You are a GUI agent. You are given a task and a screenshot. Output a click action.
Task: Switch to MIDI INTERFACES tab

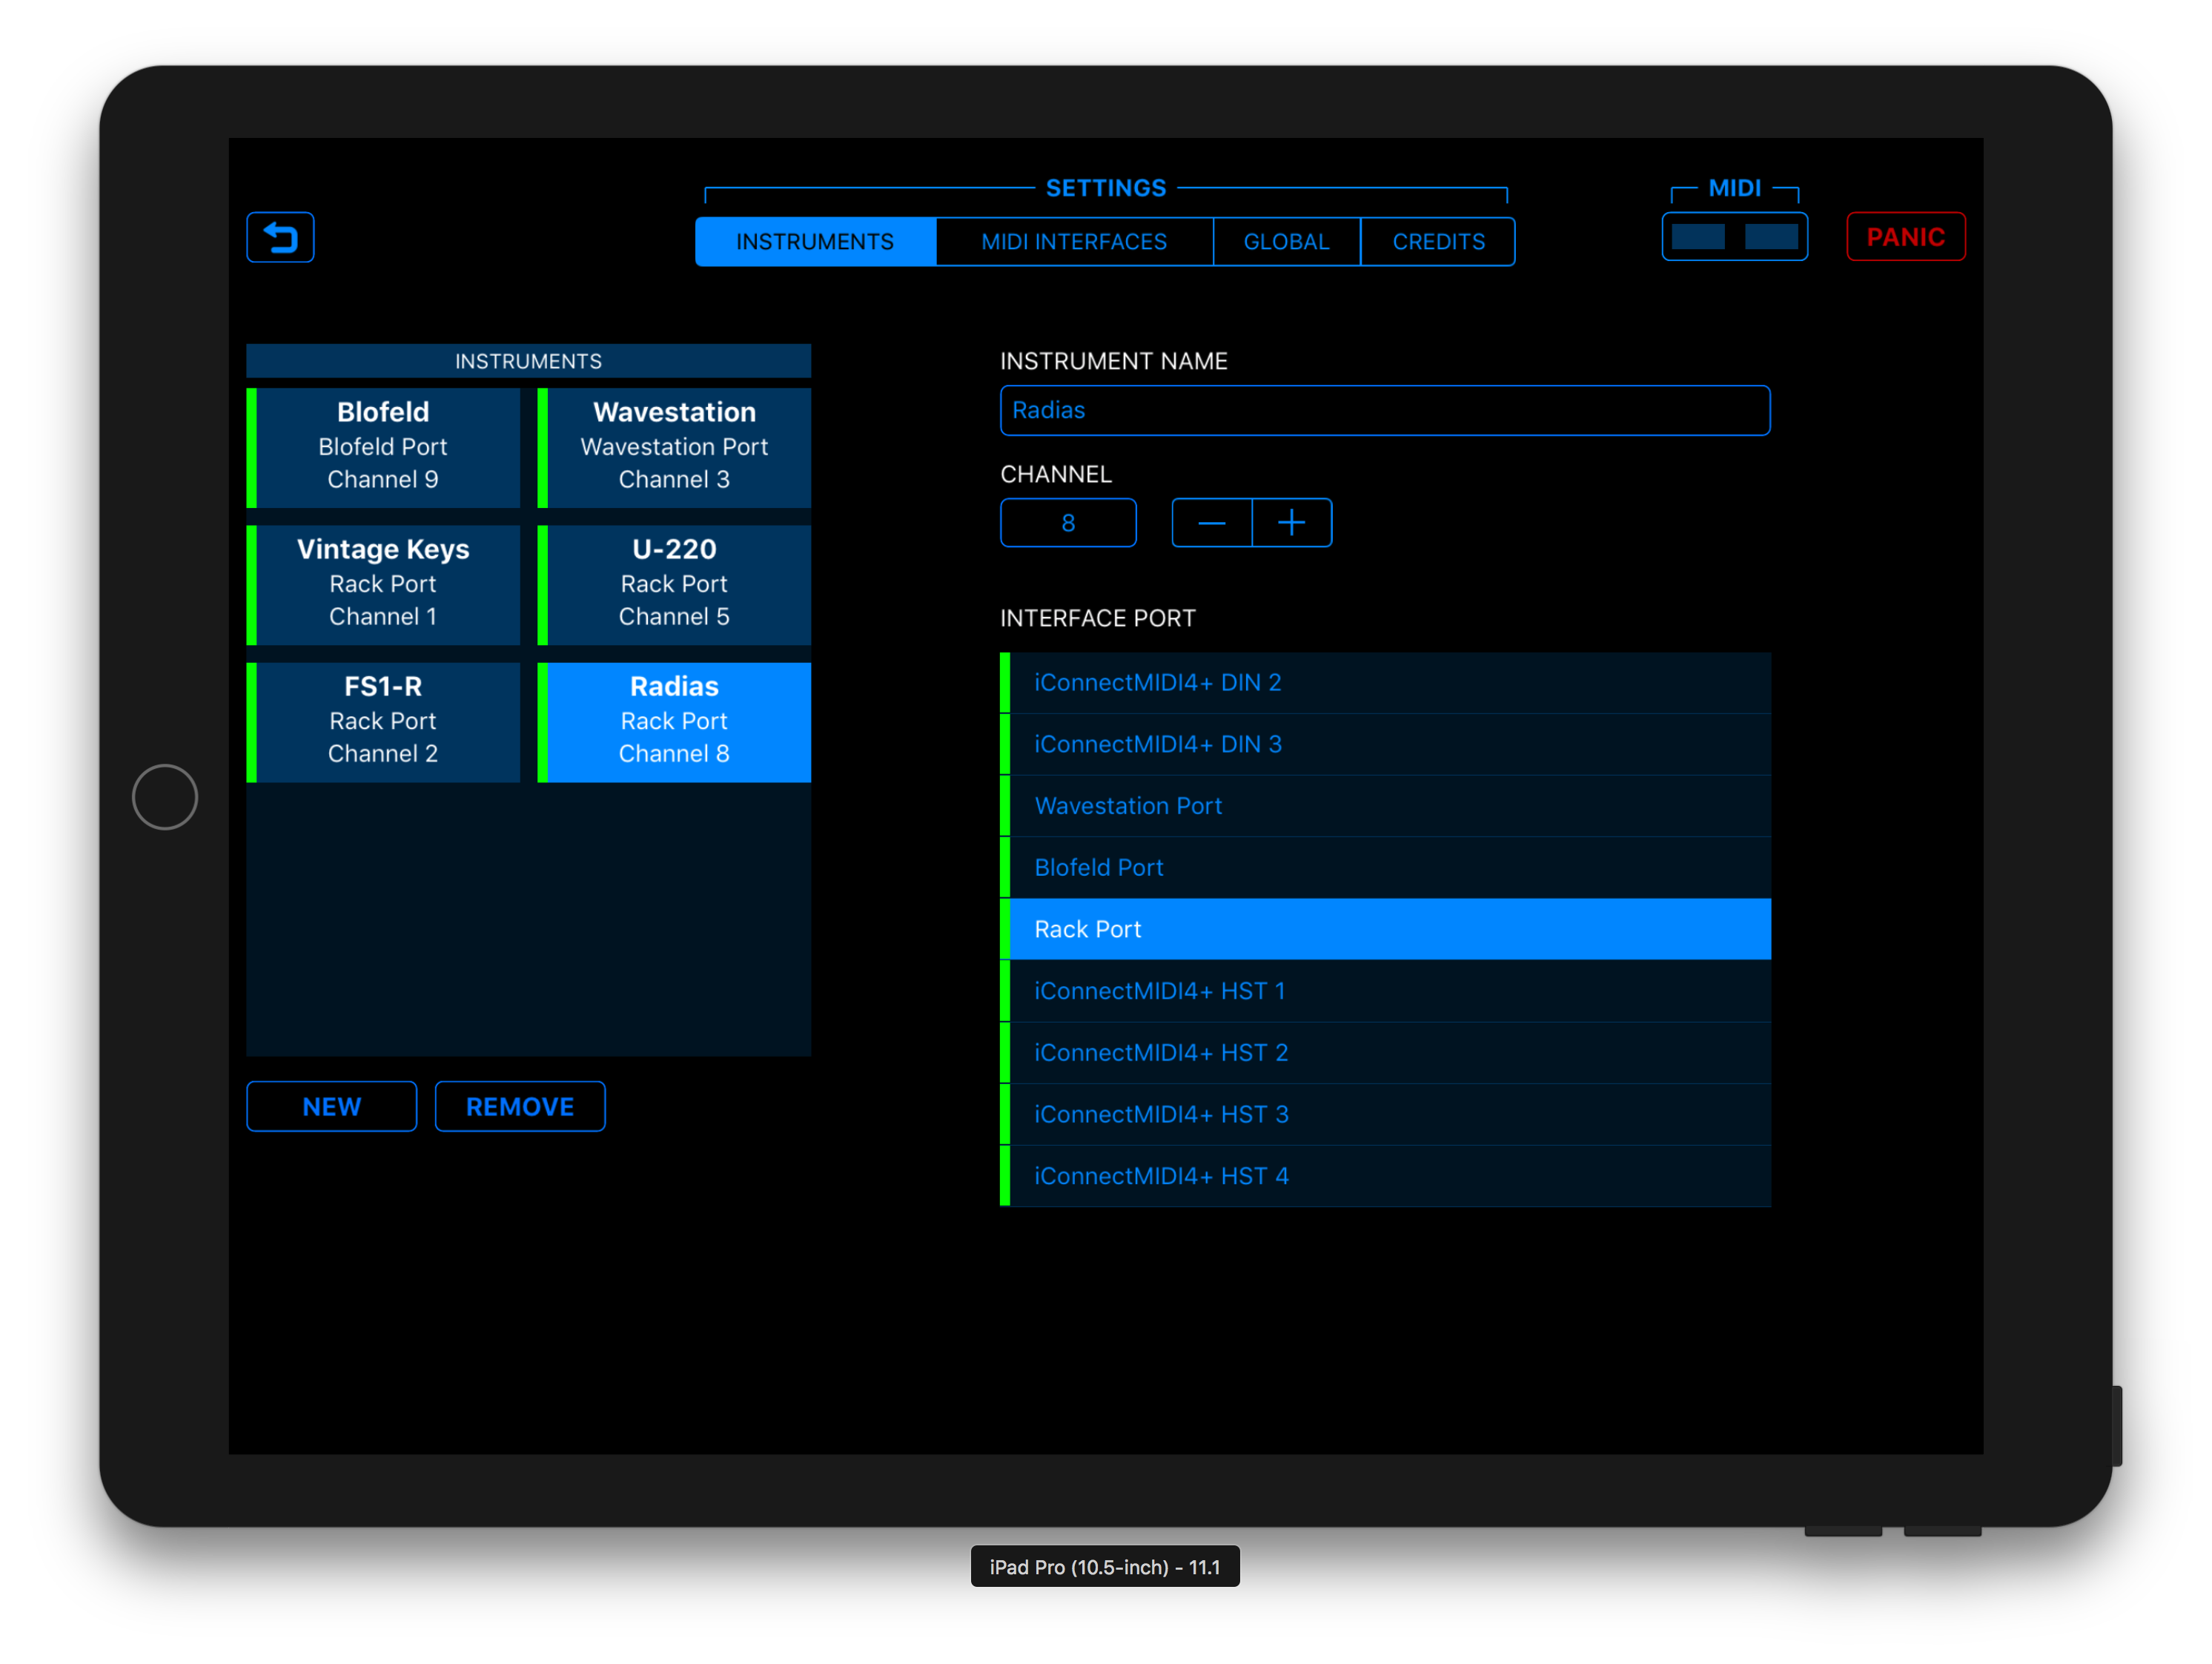1073,242
